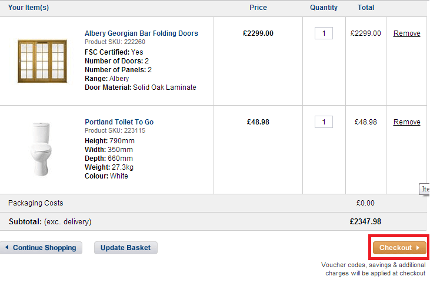The width and height of the screenshot is (430, 283).
Task: Remove the Albery folding doors item
Action: [x=406, y=33]
